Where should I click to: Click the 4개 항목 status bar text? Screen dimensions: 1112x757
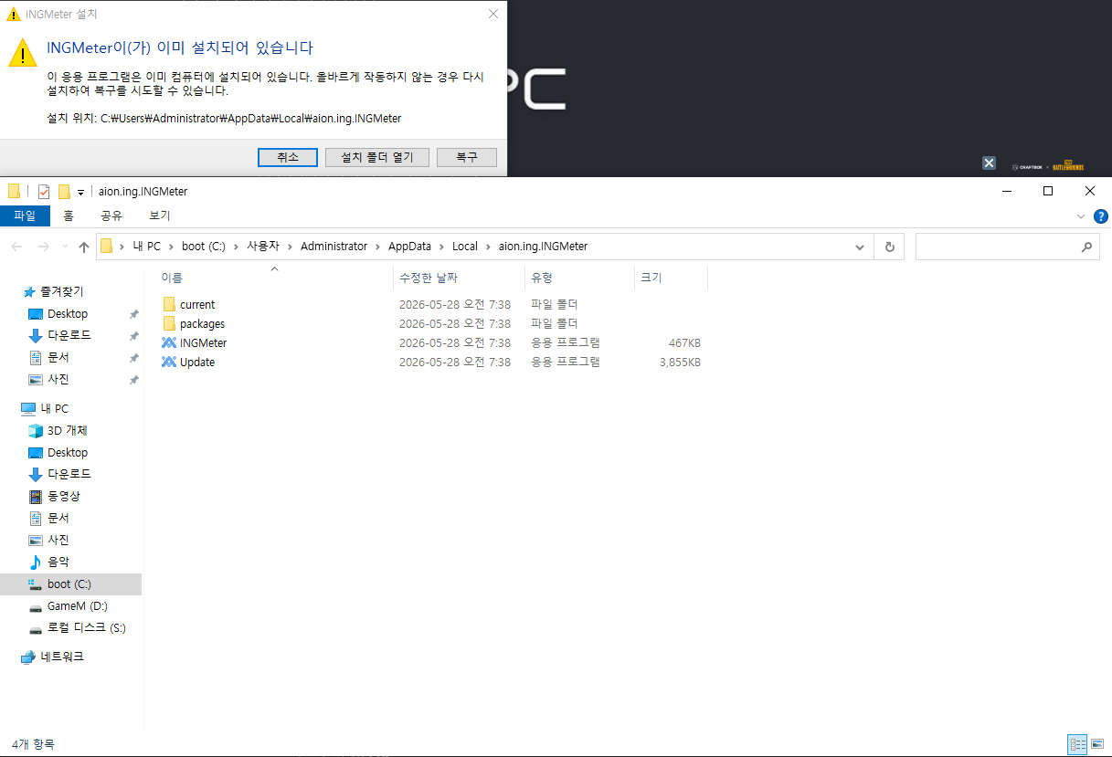click(x=33, y=744)
